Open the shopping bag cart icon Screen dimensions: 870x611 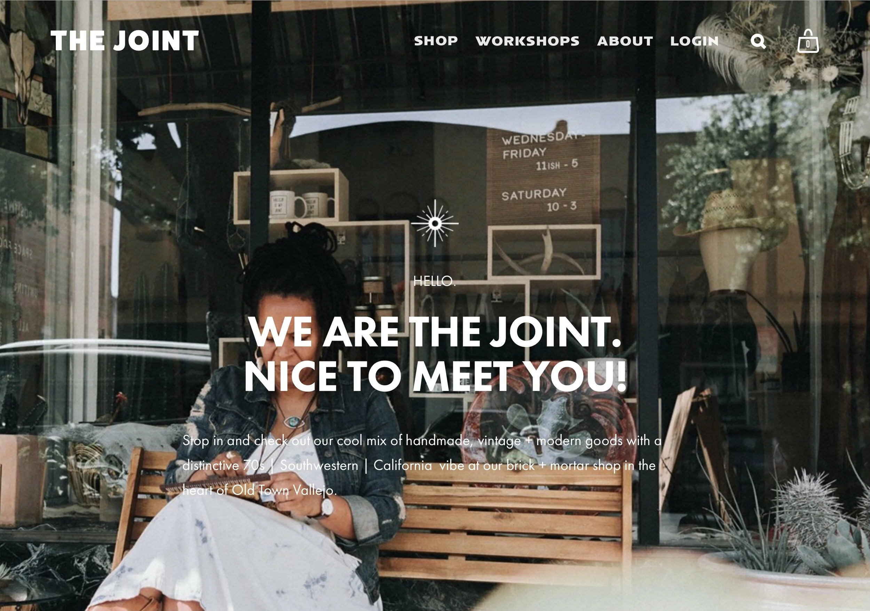click(x=808, y=41)
